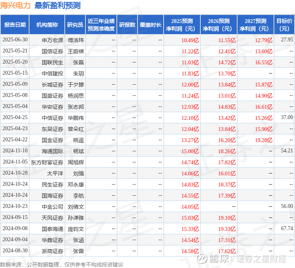This screenshot has width=295, height=268.
Task: Click analyst name 邓永康
Action: (x=75, y=184)
